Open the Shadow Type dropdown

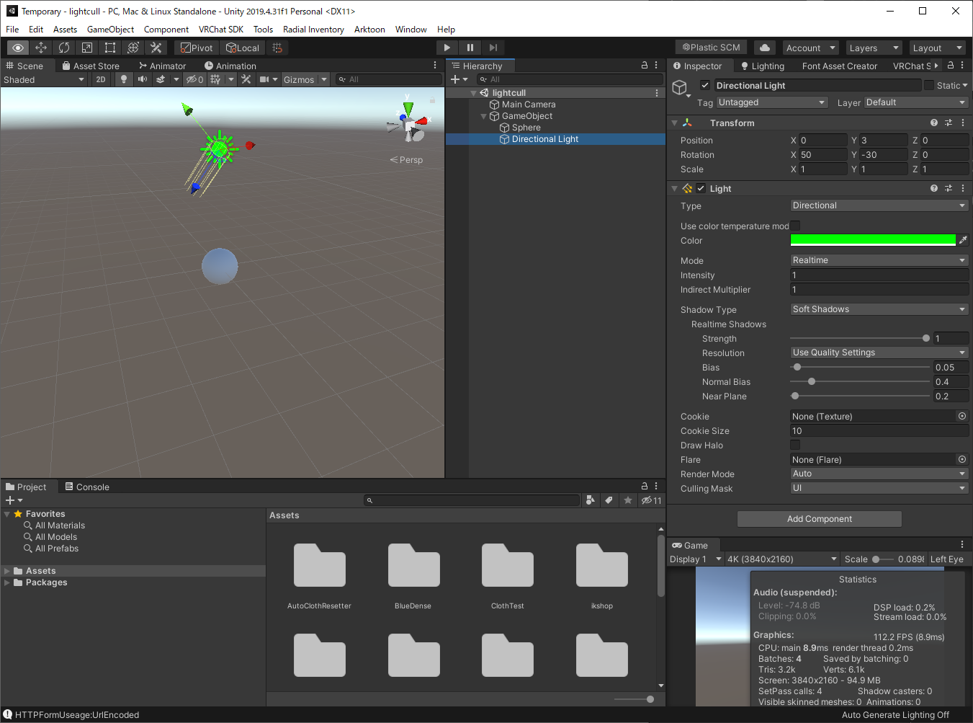(879, 309)
